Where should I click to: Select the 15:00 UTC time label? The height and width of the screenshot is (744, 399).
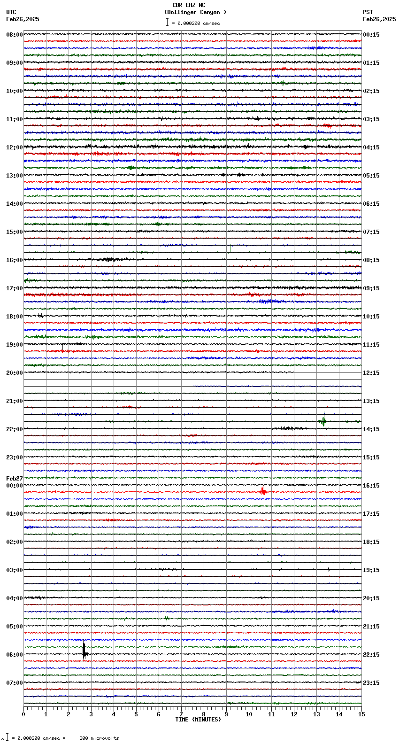[15, 232]
